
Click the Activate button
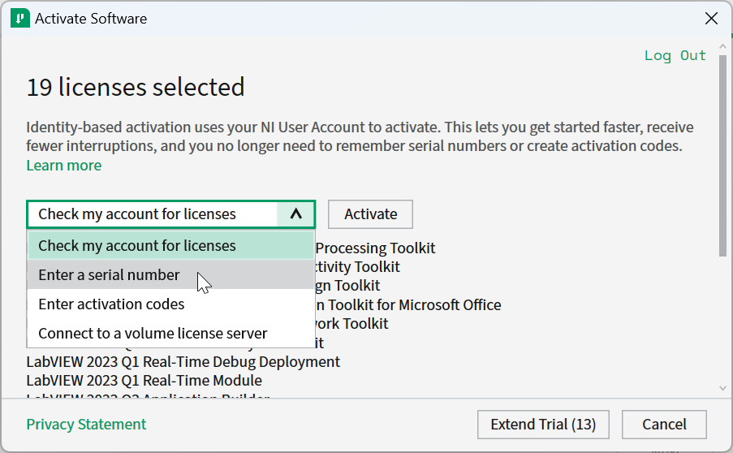click(370, 214)
